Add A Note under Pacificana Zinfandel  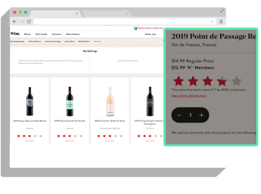pyautogui.click(x=70, y=141)
